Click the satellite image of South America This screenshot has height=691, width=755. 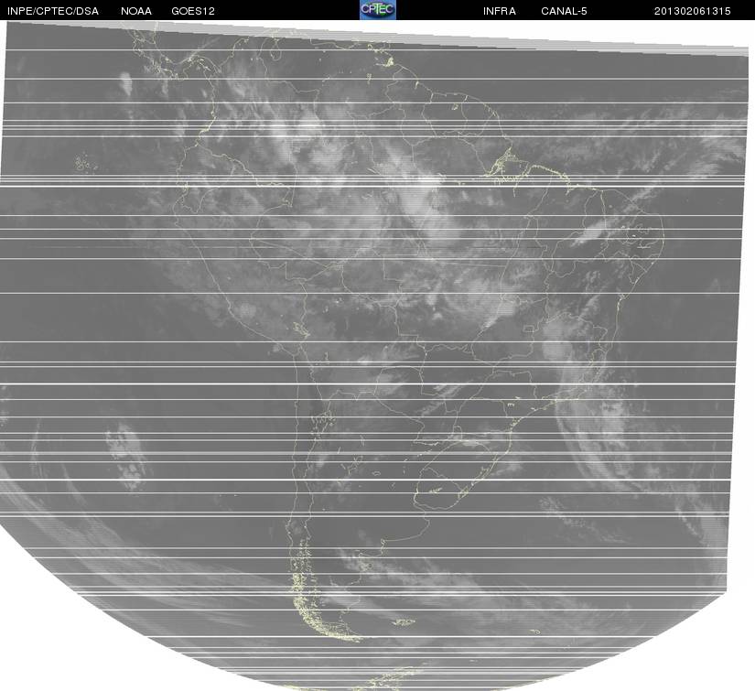pyautogui.click(x=375, y=356)
